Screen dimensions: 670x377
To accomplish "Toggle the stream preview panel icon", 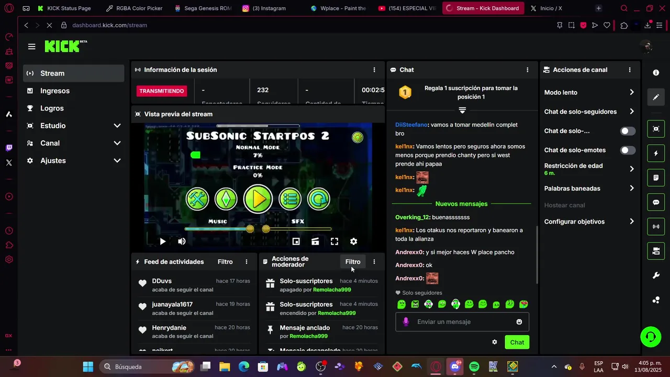I will pyautogui.click(x=656, y=129).
